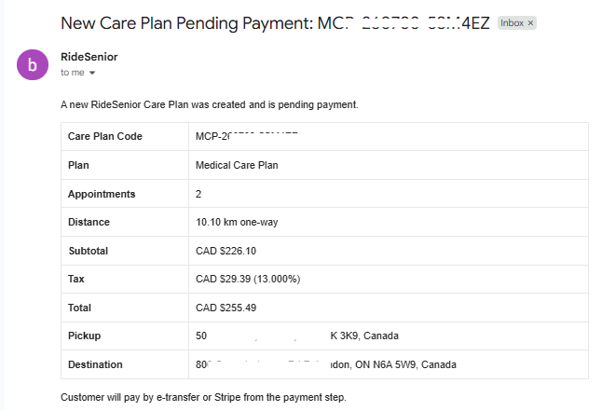This screenshot has width=602, height=411.
Task: Click the Pickup address ending in Canada
Action: click(296, 336)
